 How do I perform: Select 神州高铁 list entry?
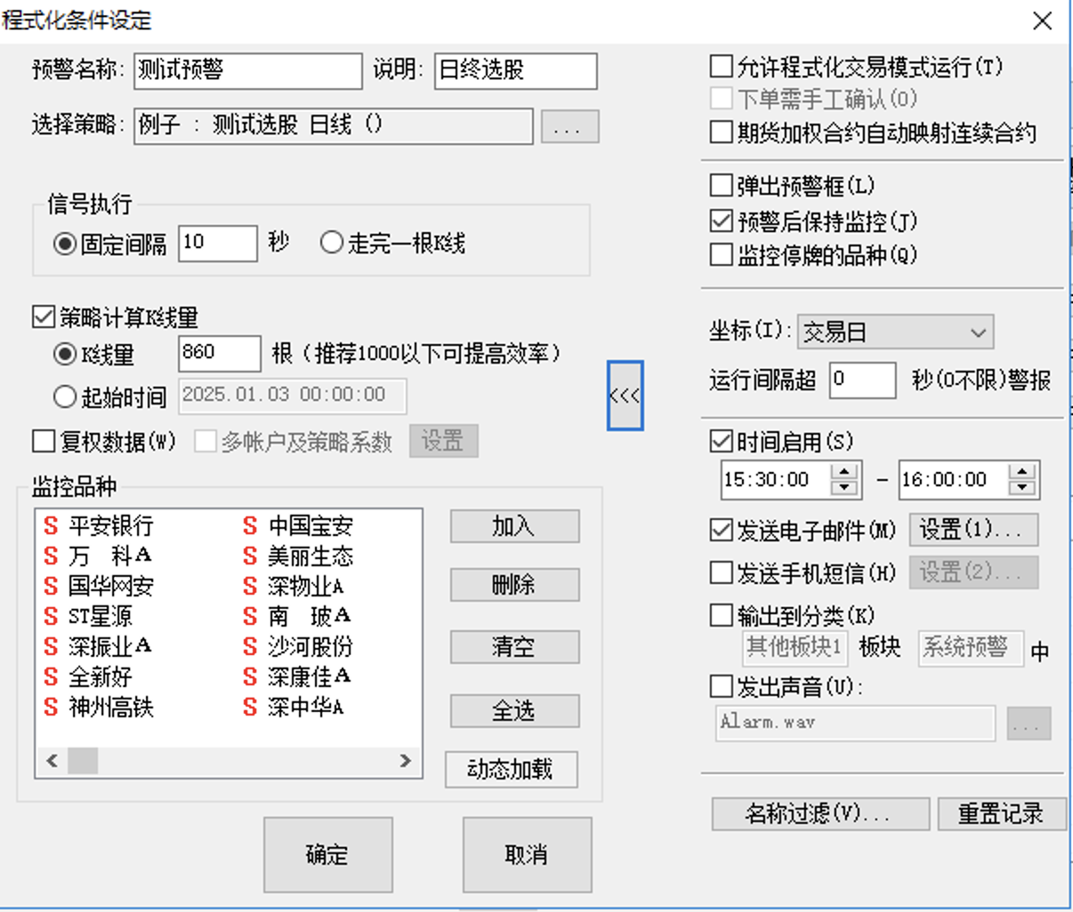pyautogui.click(x=111, y=708)
